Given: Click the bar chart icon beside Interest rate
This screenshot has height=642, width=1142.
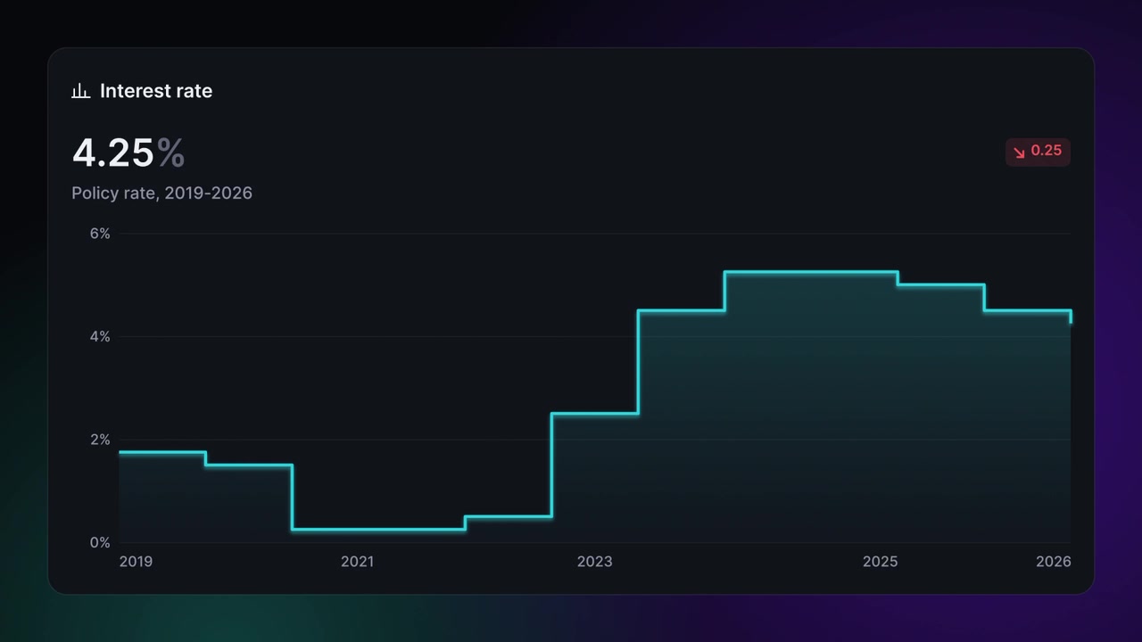Looking at the screenshot, I should click(80, 91).
